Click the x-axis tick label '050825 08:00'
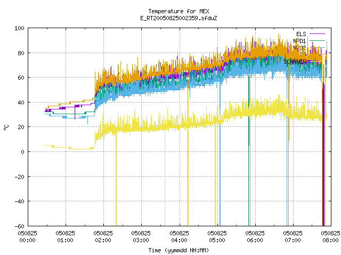The height and width of the screenshot is (255, 341). [x=330, y=236]
